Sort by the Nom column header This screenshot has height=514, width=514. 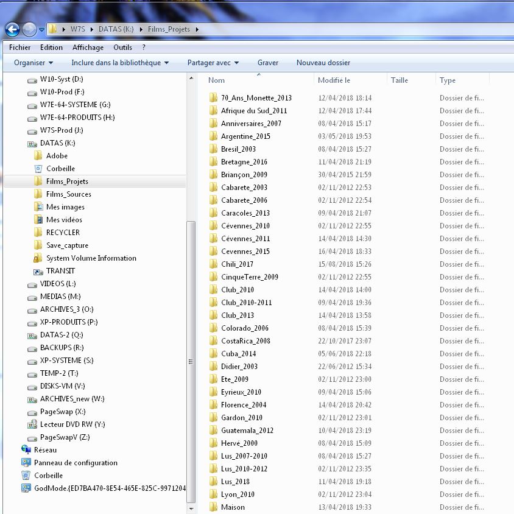tap(216, 80)
